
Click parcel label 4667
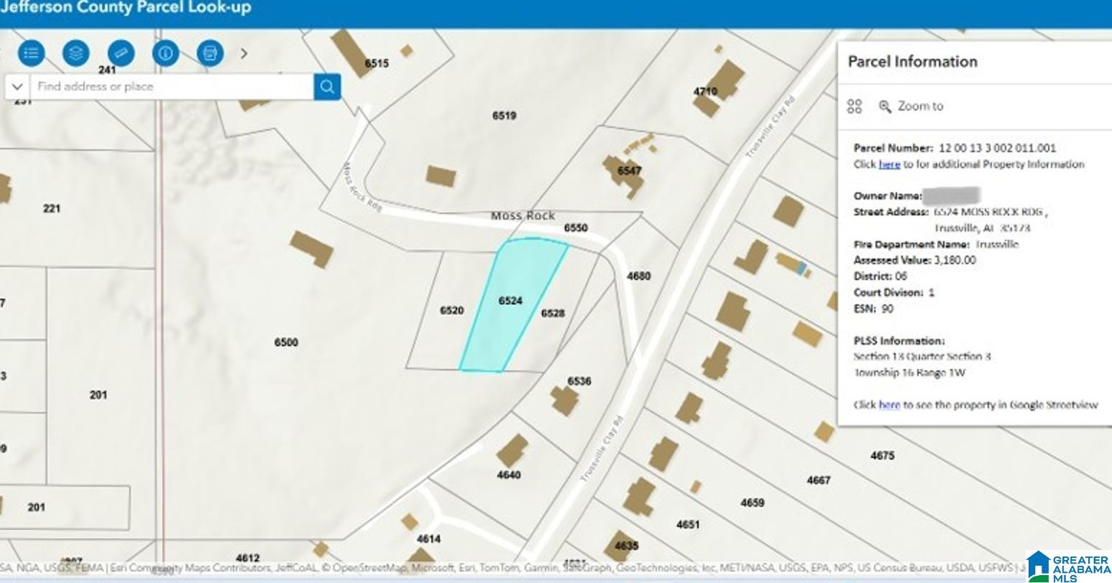tap(819, 480)
